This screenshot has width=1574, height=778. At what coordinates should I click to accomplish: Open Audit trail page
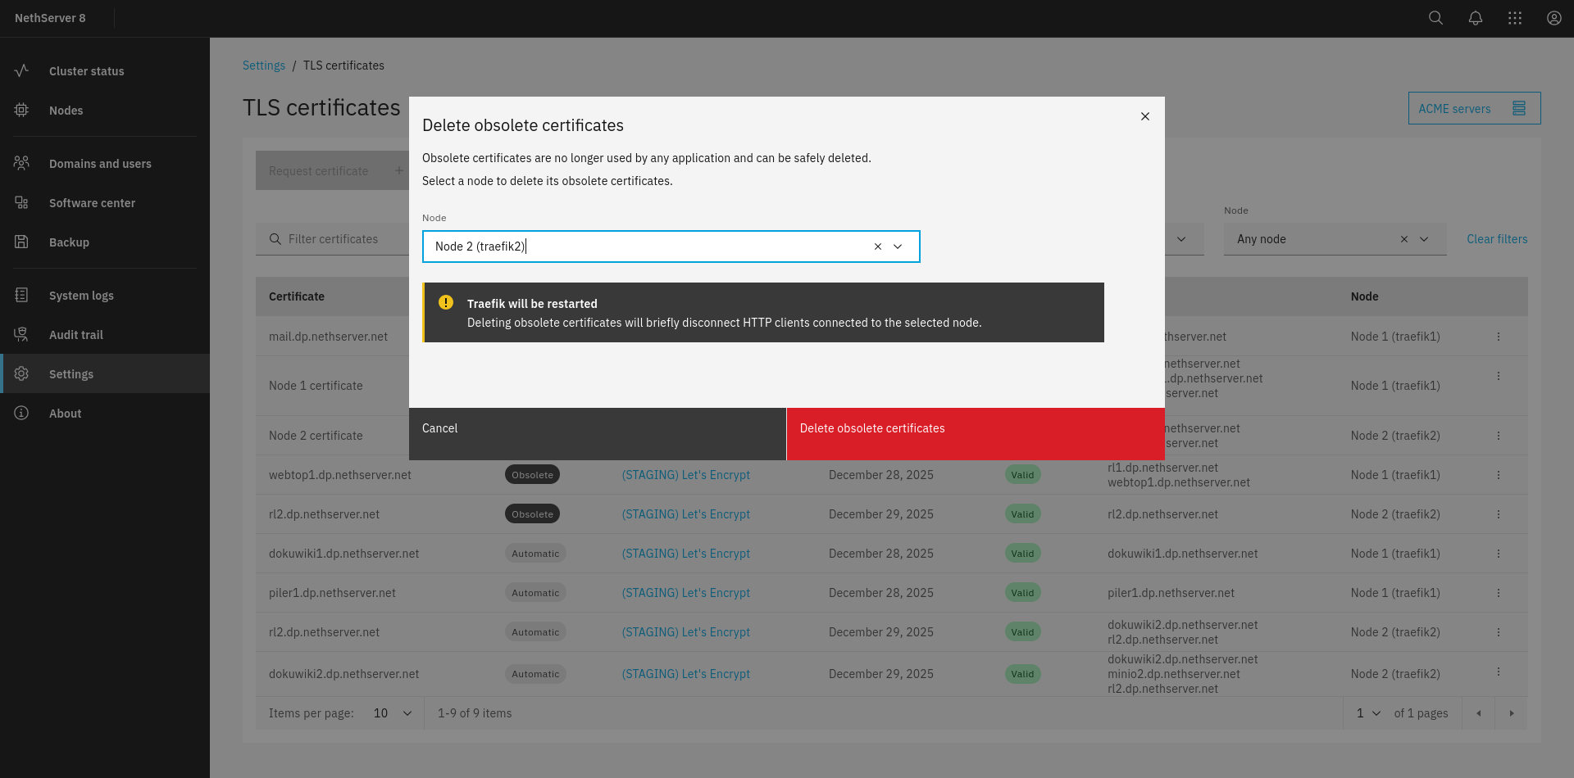(x=75, y=335)
